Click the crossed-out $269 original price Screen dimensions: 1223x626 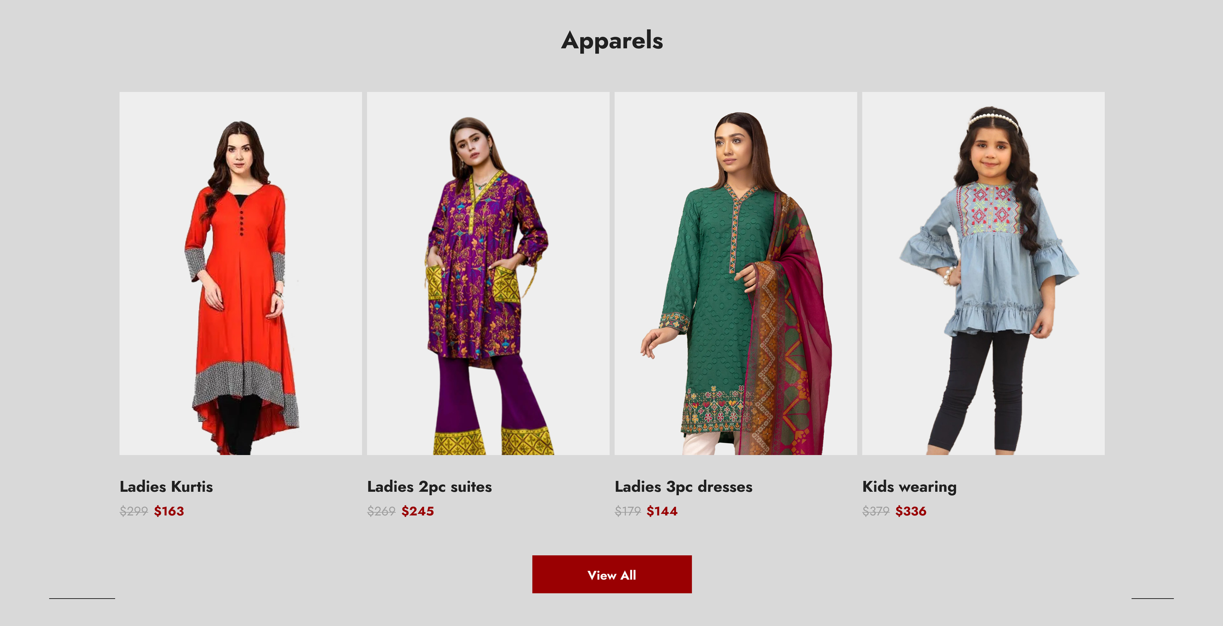pyautogui.click(x=381, y=511)
